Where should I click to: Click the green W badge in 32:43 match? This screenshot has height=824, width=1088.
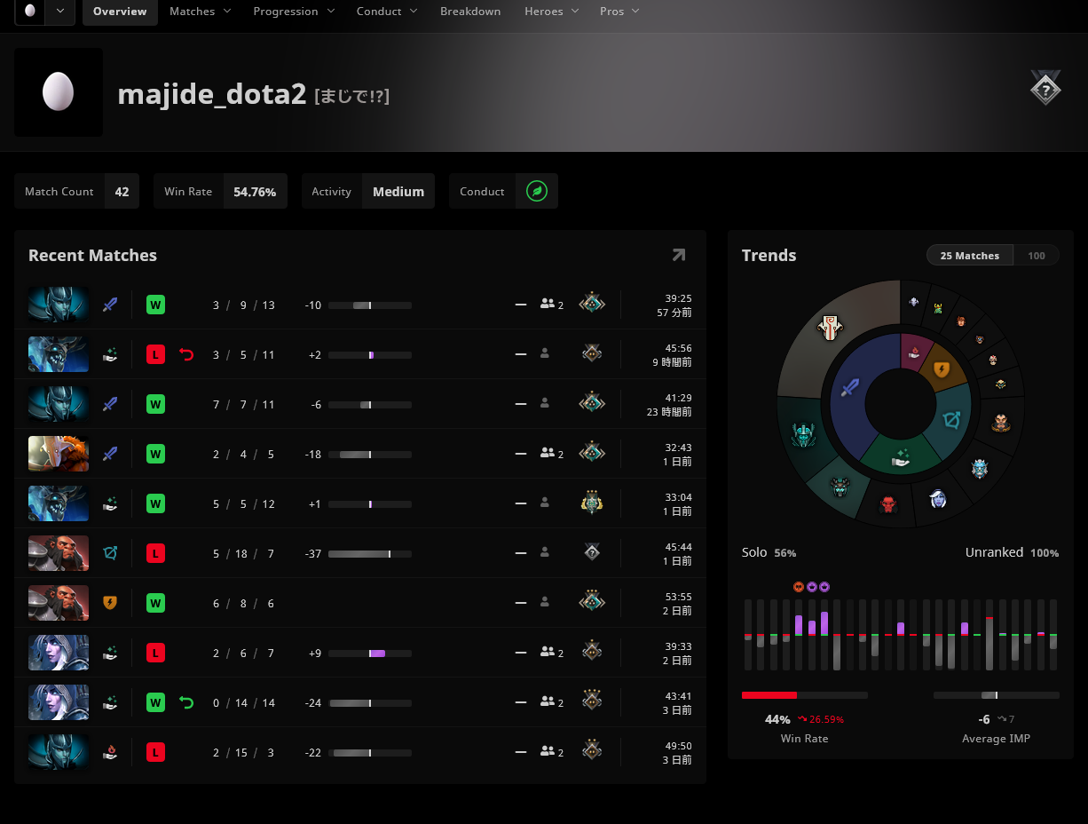pyautogui.click(x=155, y=454)
